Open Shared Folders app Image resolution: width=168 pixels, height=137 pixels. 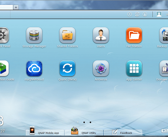click(x=67, y=35)
